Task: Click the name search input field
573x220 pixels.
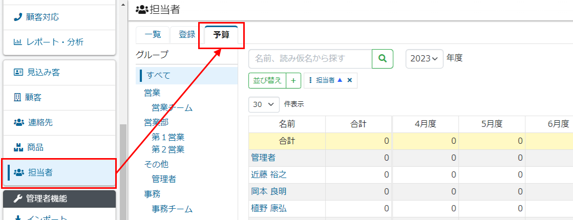Action: click(310, 59)
